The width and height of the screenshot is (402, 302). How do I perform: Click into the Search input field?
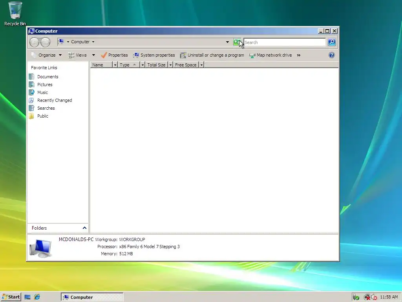(x=285, y=42)
